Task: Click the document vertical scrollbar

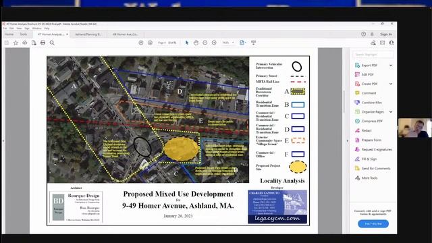Action: point(344,102)
